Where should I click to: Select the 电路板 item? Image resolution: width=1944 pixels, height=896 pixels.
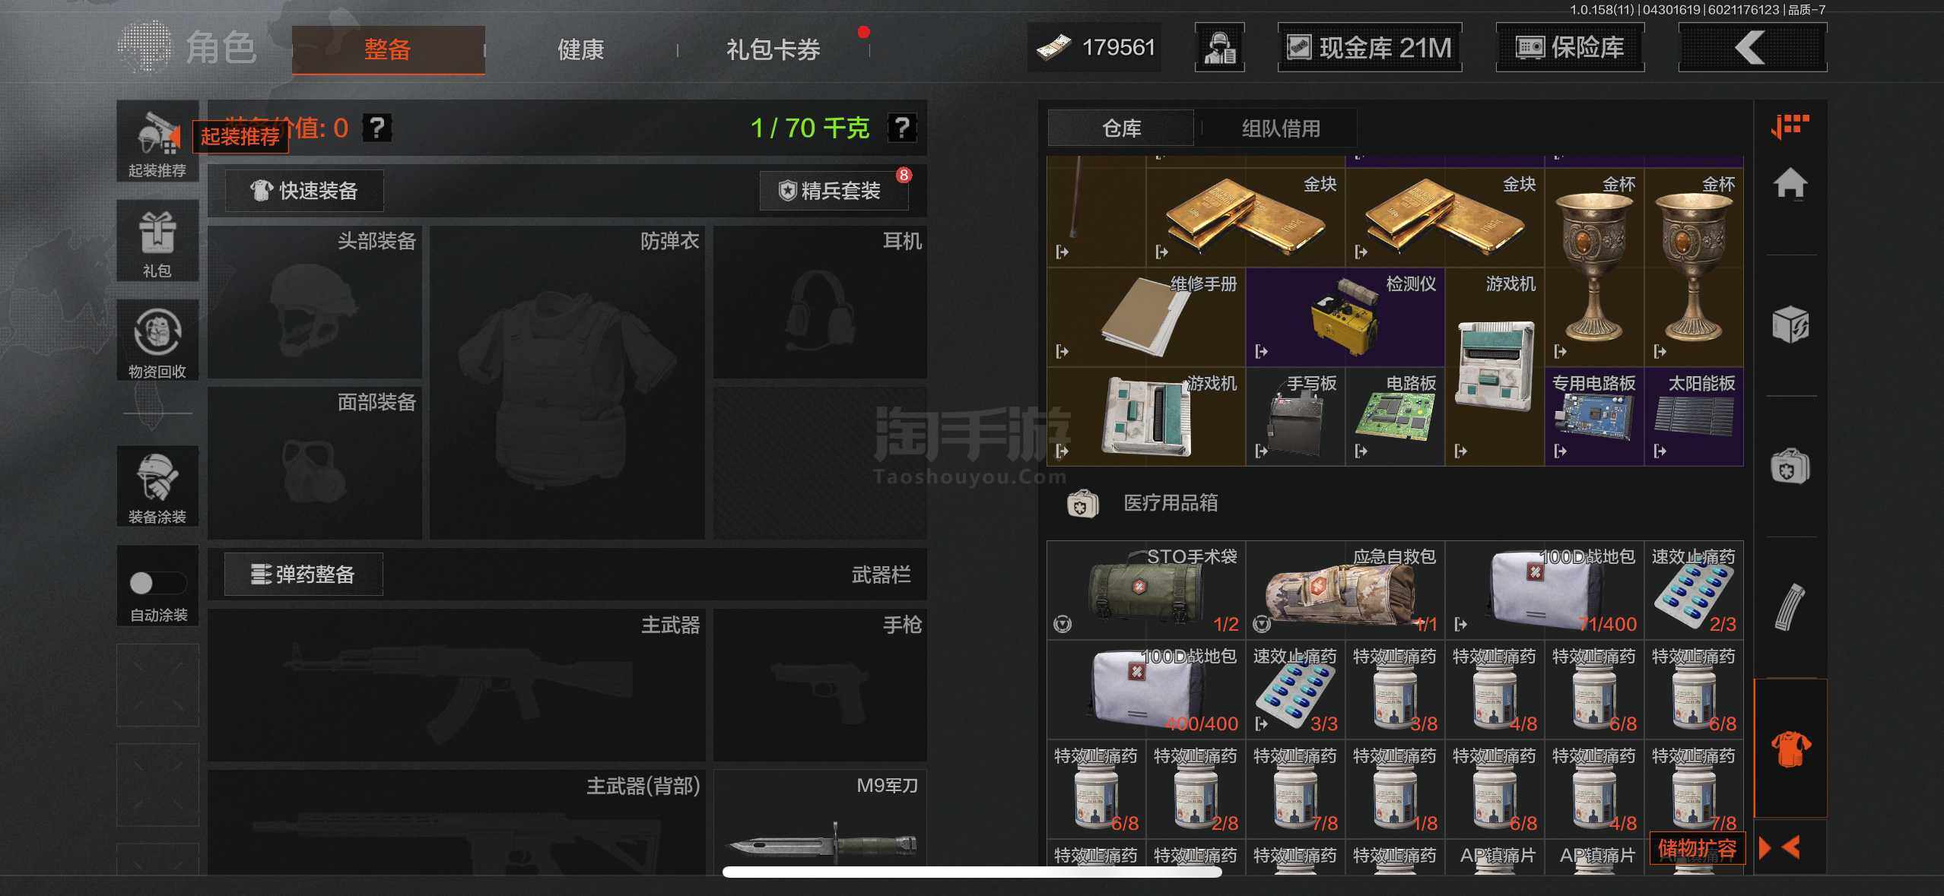1396,416
